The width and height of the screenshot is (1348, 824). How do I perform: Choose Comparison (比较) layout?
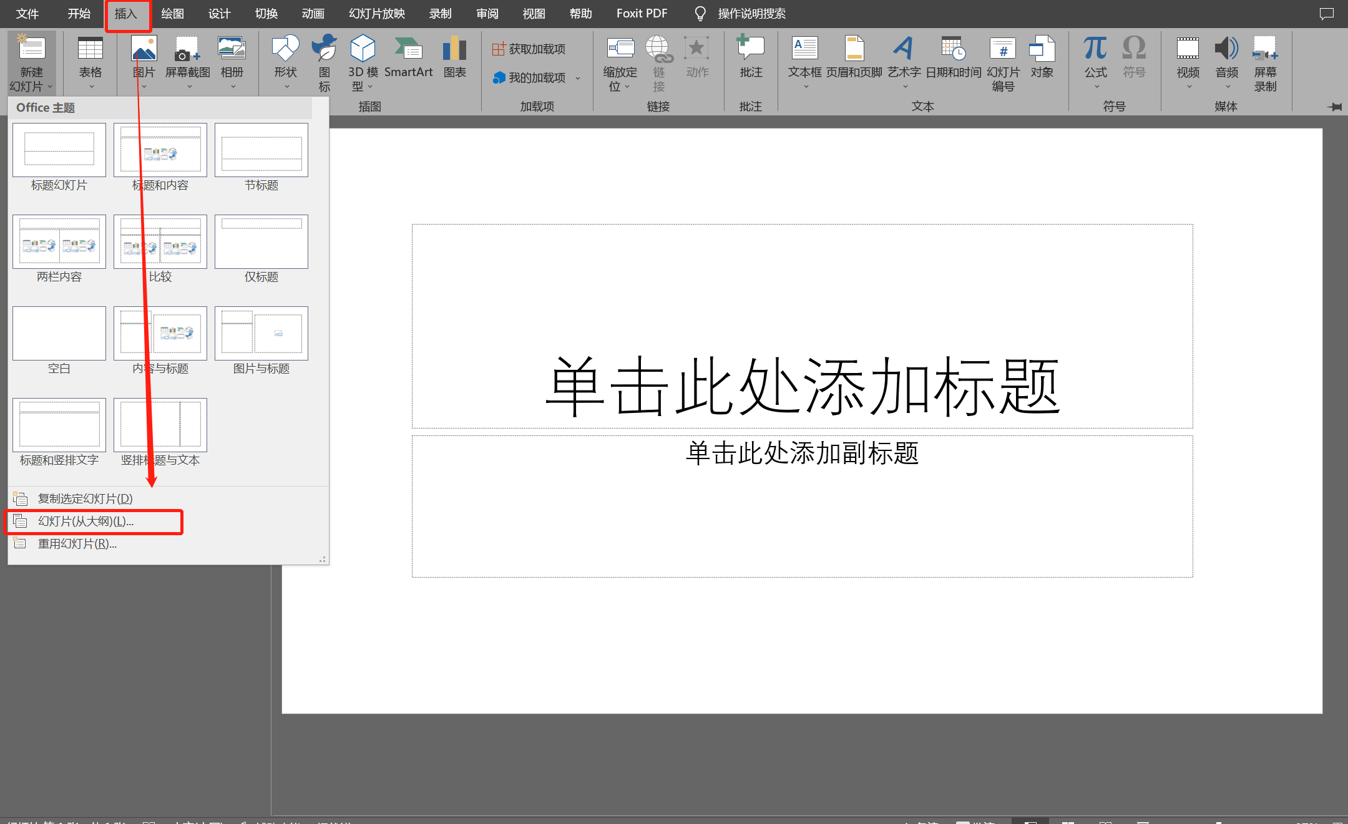click(x=160, y=249)
